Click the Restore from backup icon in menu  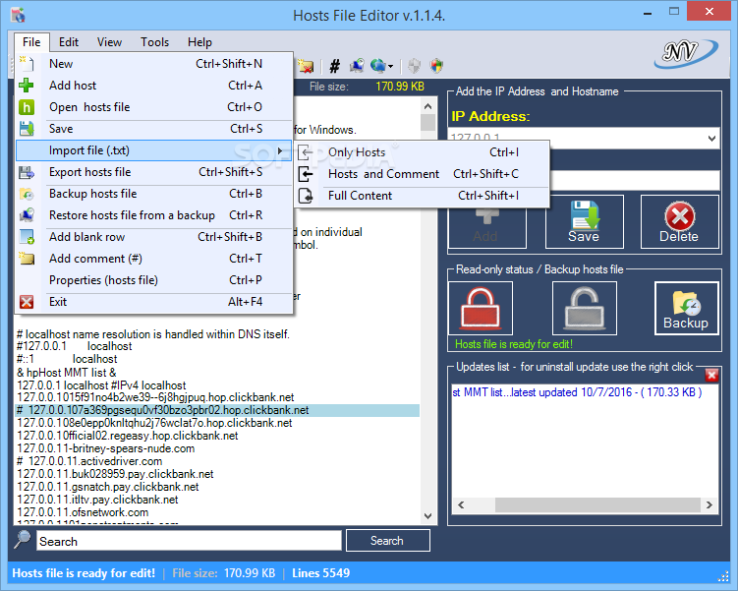pyautogui.click(x=27, y=215)
